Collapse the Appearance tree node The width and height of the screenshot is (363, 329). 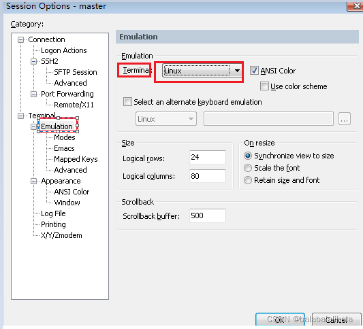pos(34,181)
